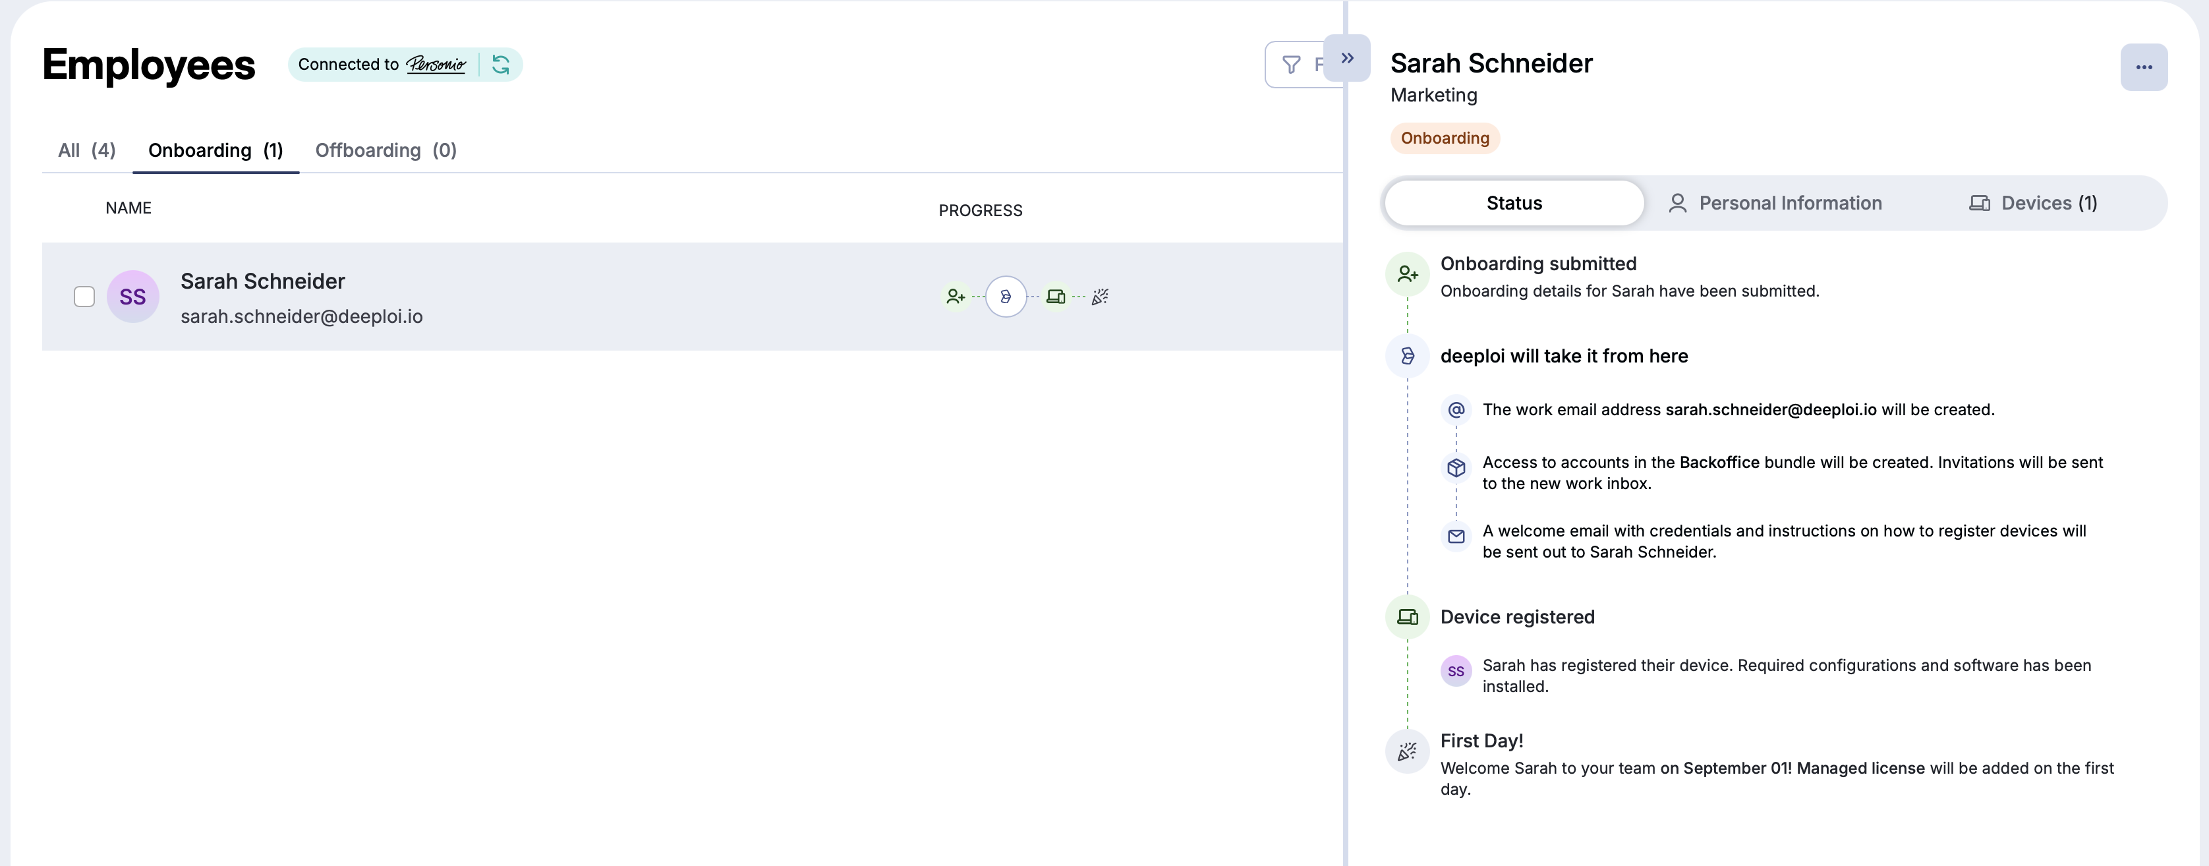
Task: Click the welcome email envelope icon
Action: click(1456, 536)
